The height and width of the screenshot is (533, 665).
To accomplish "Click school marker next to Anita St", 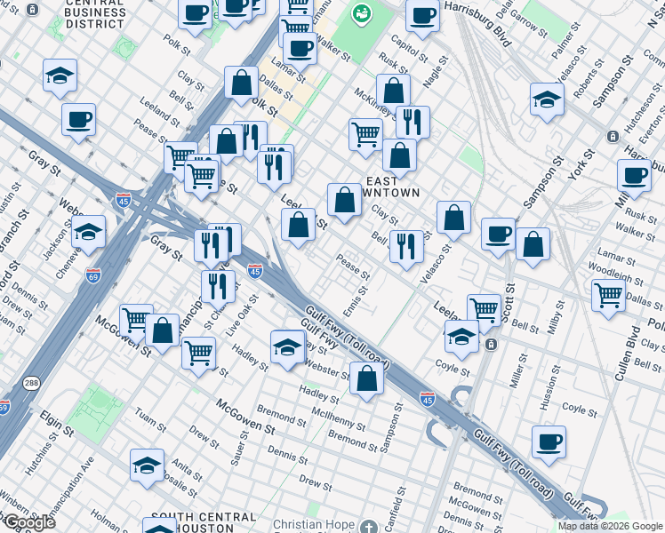I will coord(148,466).
